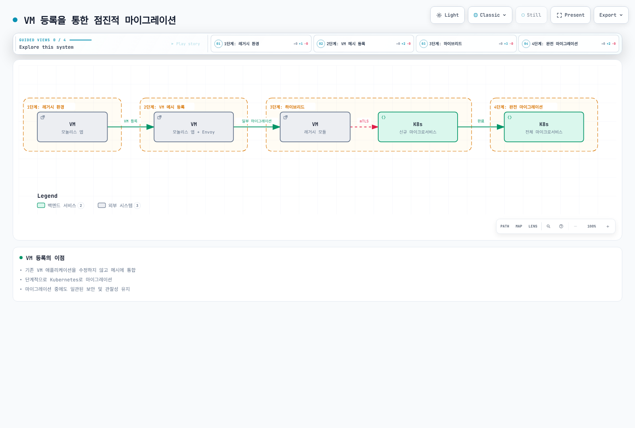Activate PATH mode in canvas toolbar

tap(505, 226)
